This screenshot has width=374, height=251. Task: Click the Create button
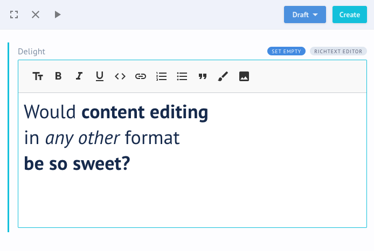pos(349,15)
